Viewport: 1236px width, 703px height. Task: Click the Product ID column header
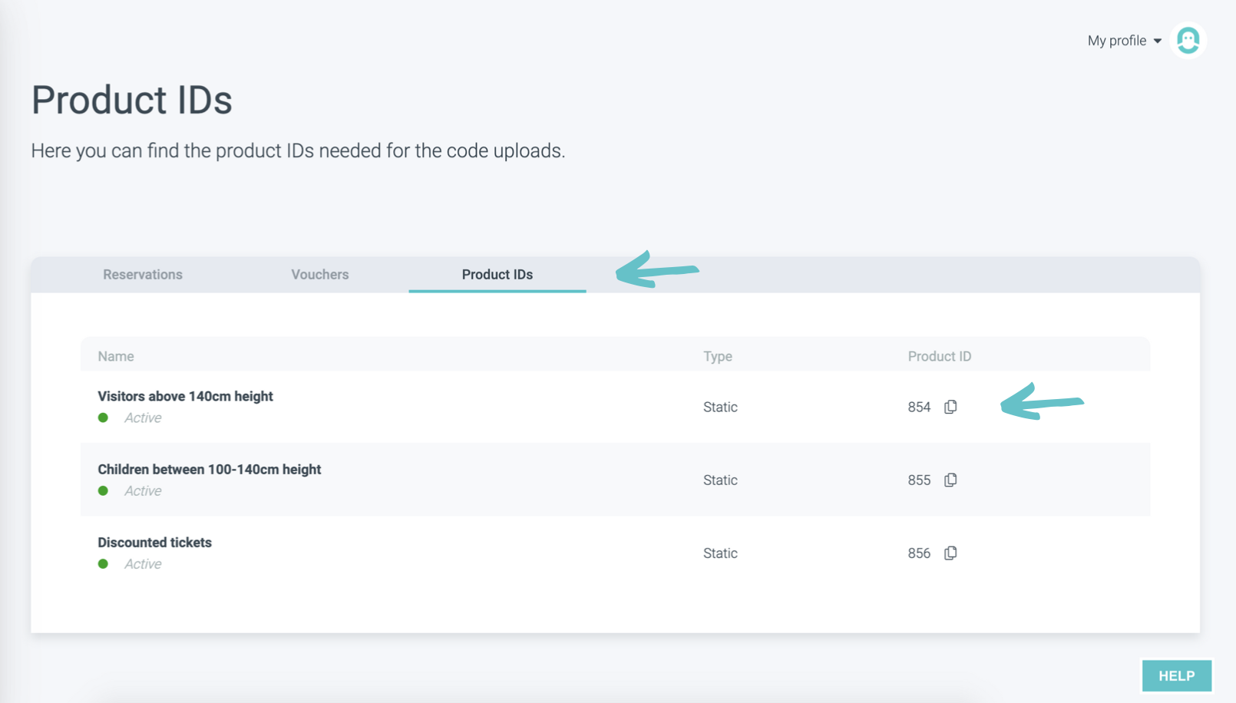point(939,356)
